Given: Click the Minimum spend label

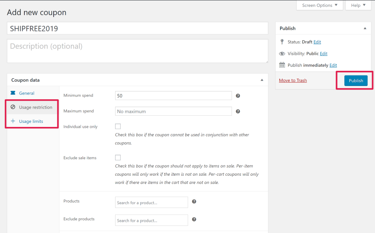Looking at the screenshot, I should coord(78,96).
